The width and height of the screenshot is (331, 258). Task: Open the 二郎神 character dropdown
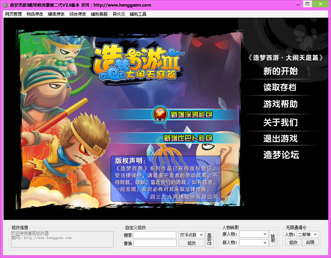tap(307, 234)
